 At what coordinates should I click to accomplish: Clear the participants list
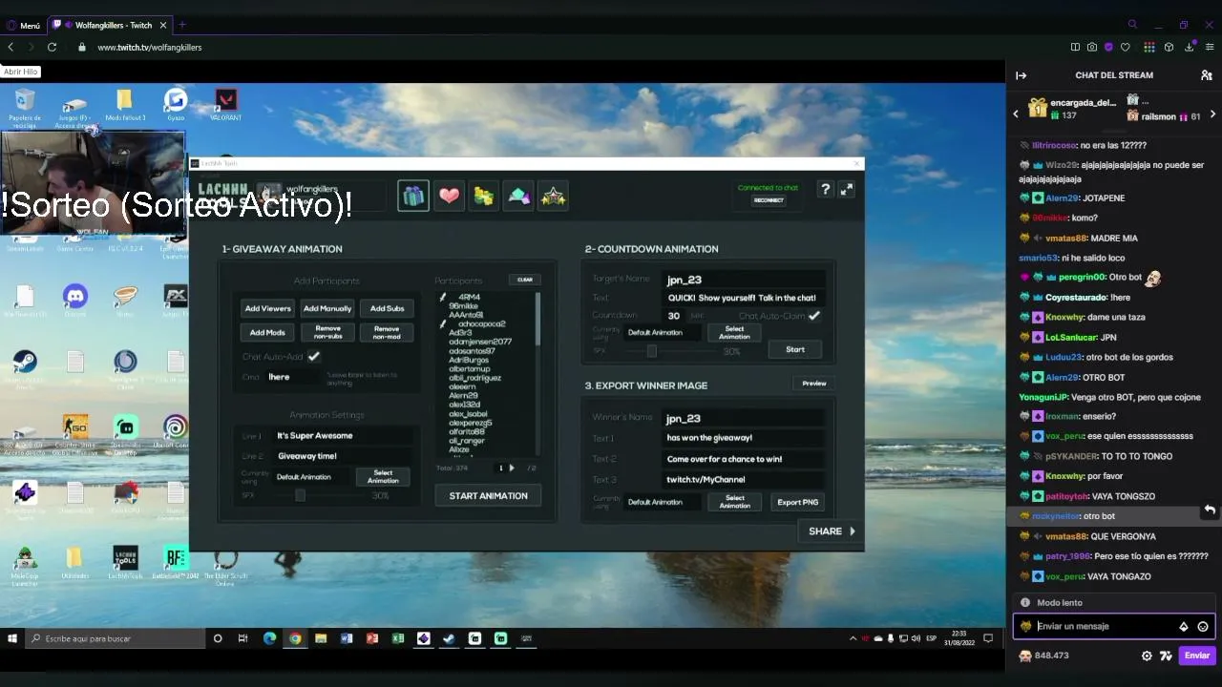coord(525,280)
